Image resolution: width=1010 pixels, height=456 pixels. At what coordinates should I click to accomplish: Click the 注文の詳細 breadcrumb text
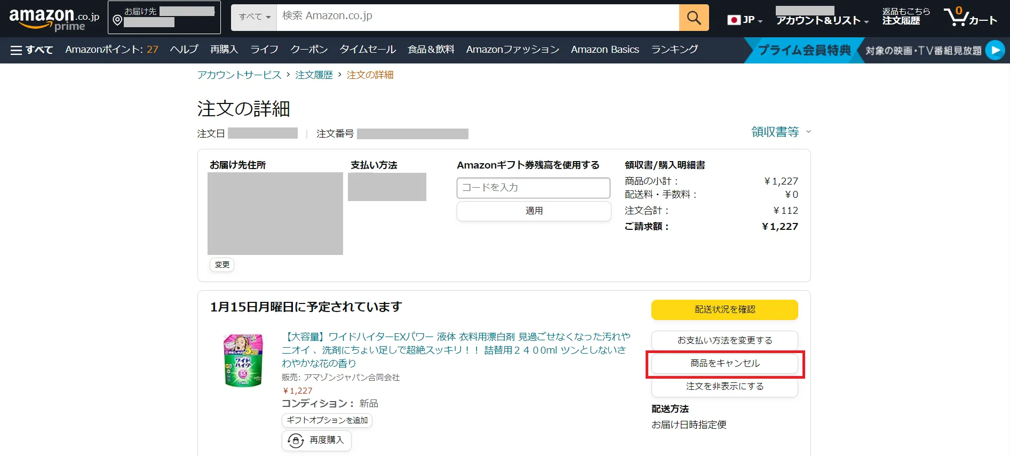[x=370, y=75]
